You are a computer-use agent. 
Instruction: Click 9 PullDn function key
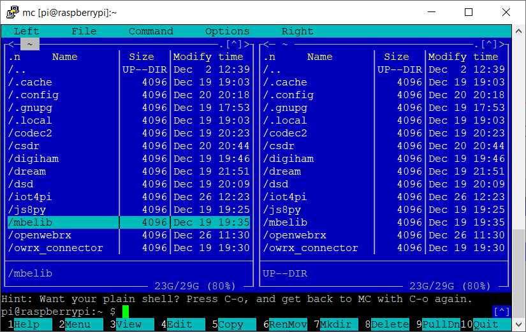click(x=438, y=324)
